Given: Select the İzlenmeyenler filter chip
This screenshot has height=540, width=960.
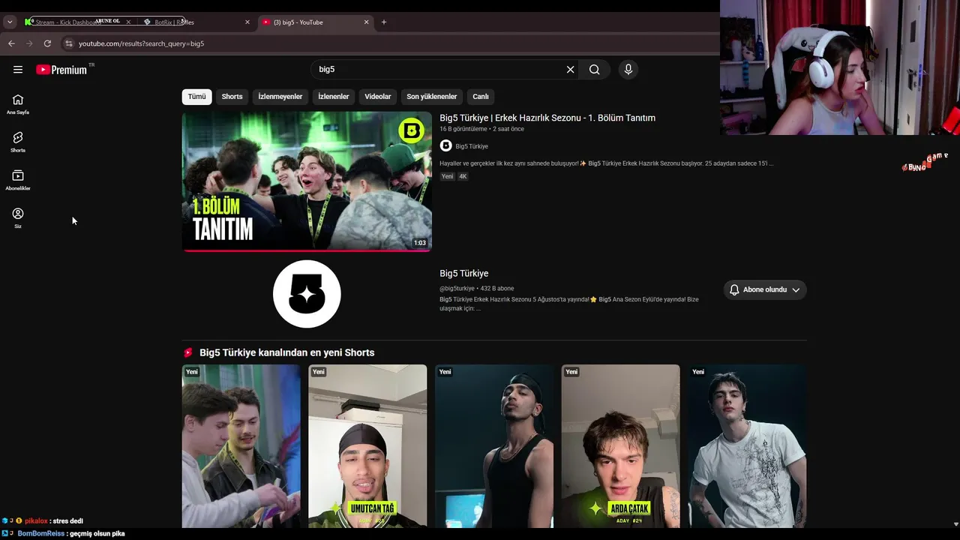Looking at the screenshot, I should (280, 97).
